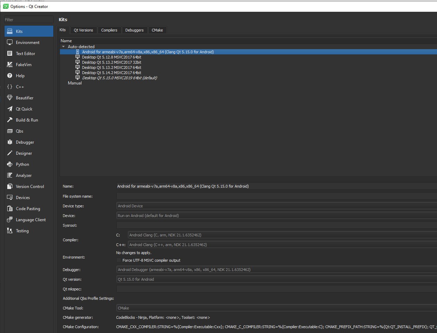Screen dimensions: 437x333
Task: Click the Qt mkspec input field
Action: coord(277,289)
